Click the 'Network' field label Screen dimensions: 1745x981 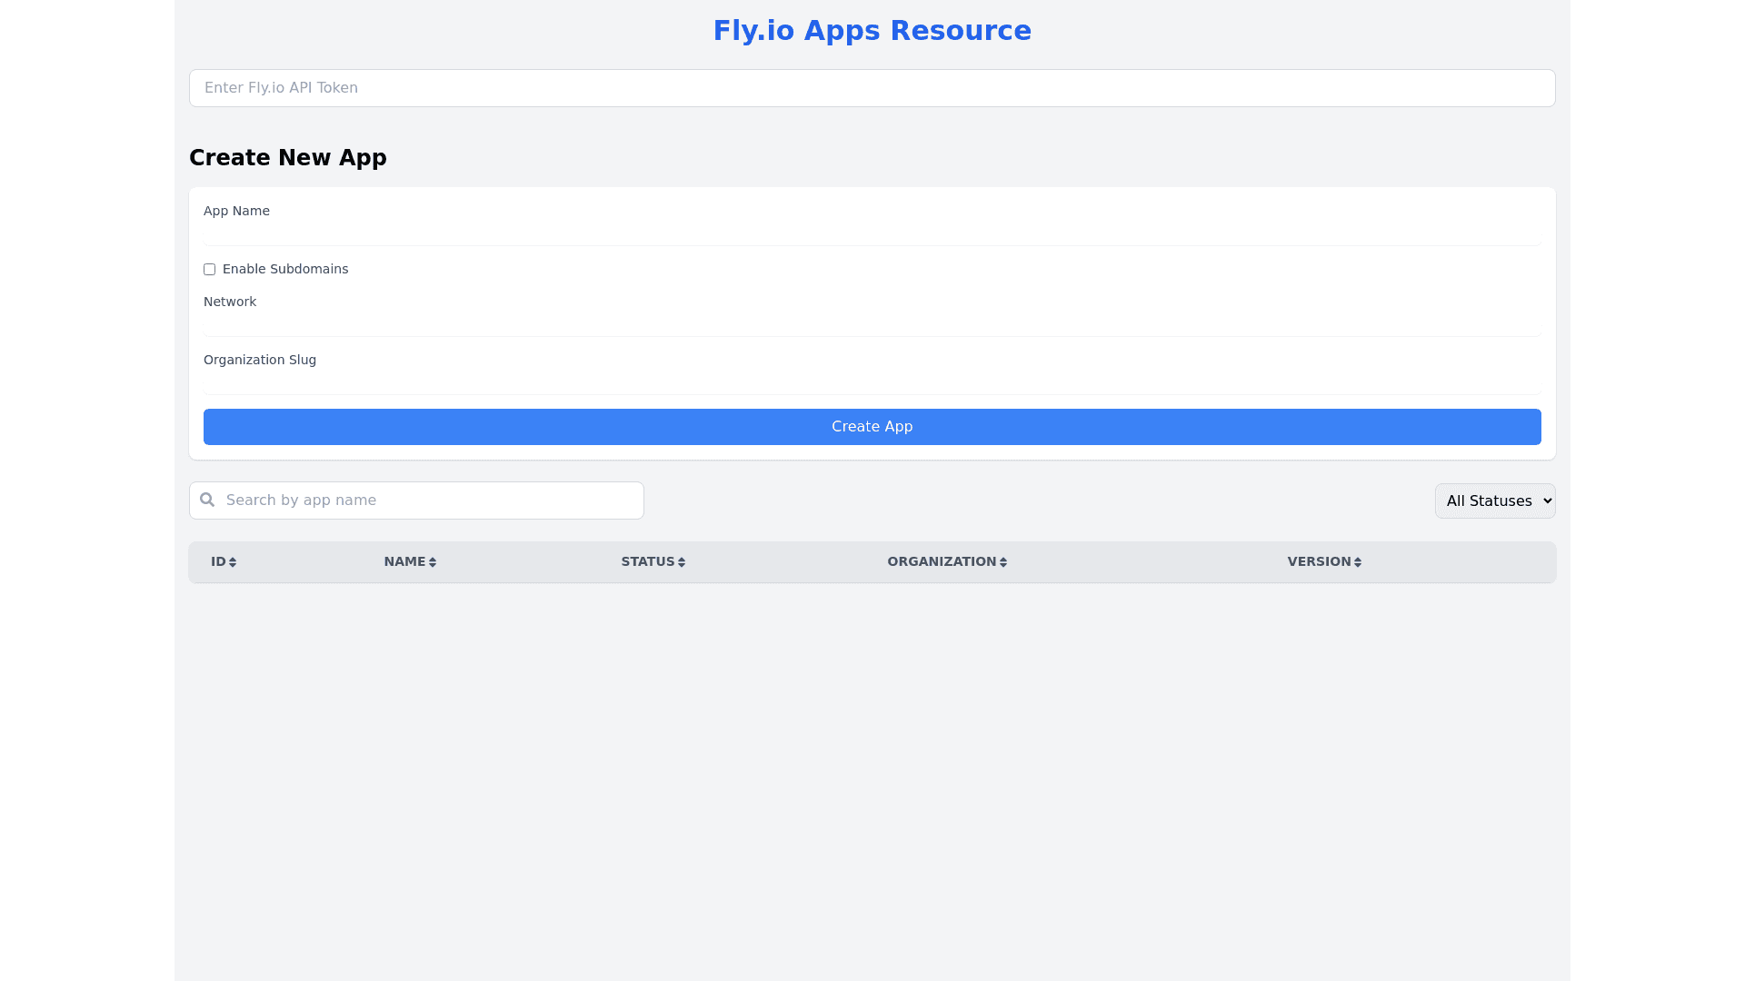pos(230,302)
